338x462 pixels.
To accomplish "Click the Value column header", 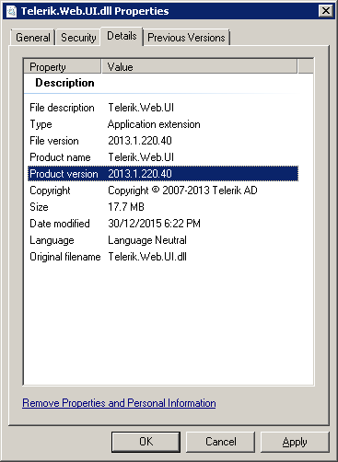I will click(x=199, y=67).
